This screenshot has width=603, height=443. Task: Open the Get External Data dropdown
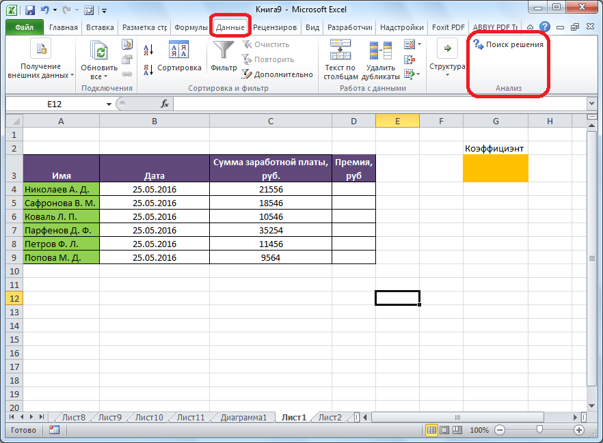click(x=40, y=59)
